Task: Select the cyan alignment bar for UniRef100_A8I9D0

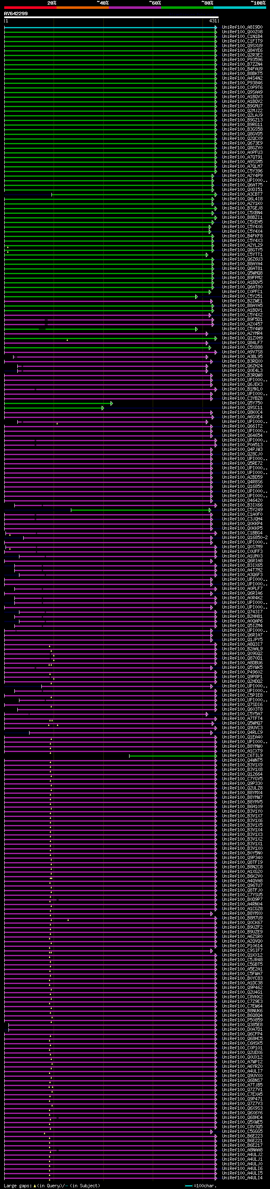Action: (110, 27)
